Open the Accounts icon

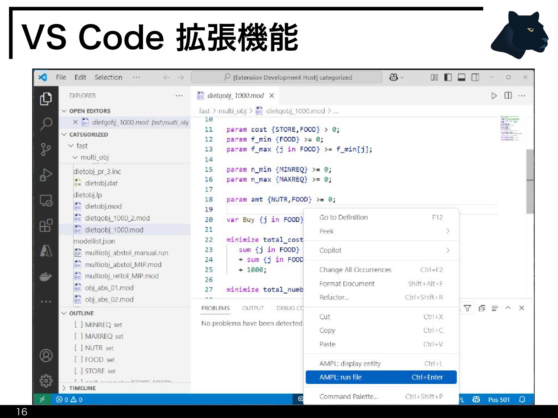click(46, 355)
